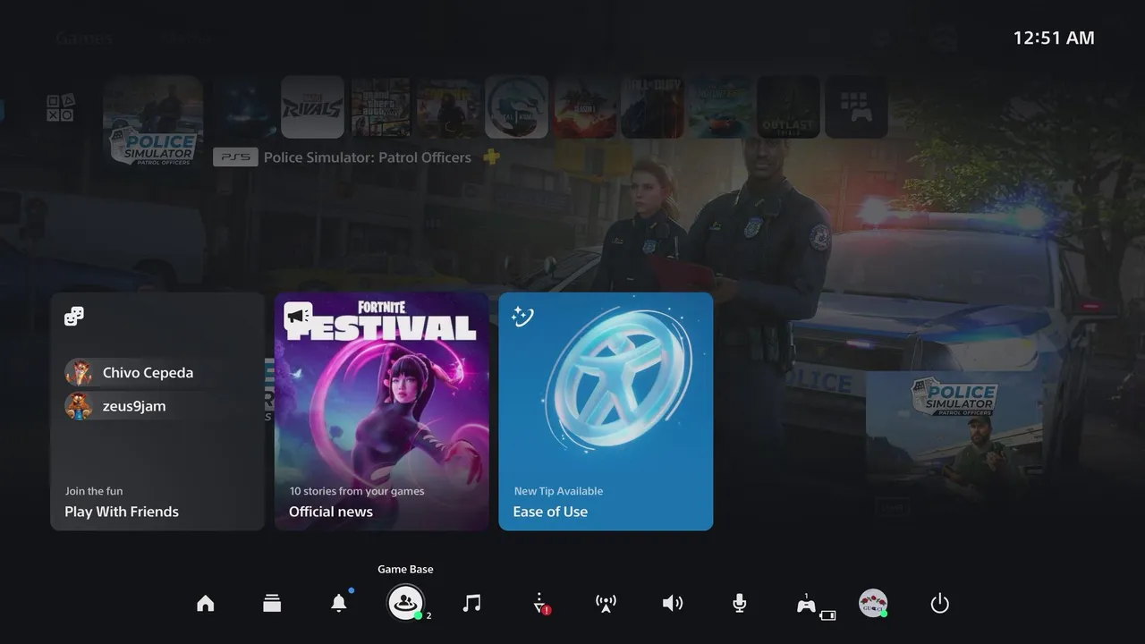Click the "Join the fun" caption

pyautogui.click(x=94, y=491)
